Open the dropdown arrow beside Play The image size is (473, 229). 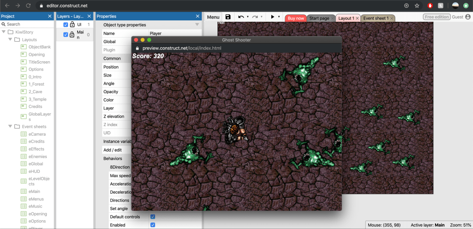coord(280,17)
